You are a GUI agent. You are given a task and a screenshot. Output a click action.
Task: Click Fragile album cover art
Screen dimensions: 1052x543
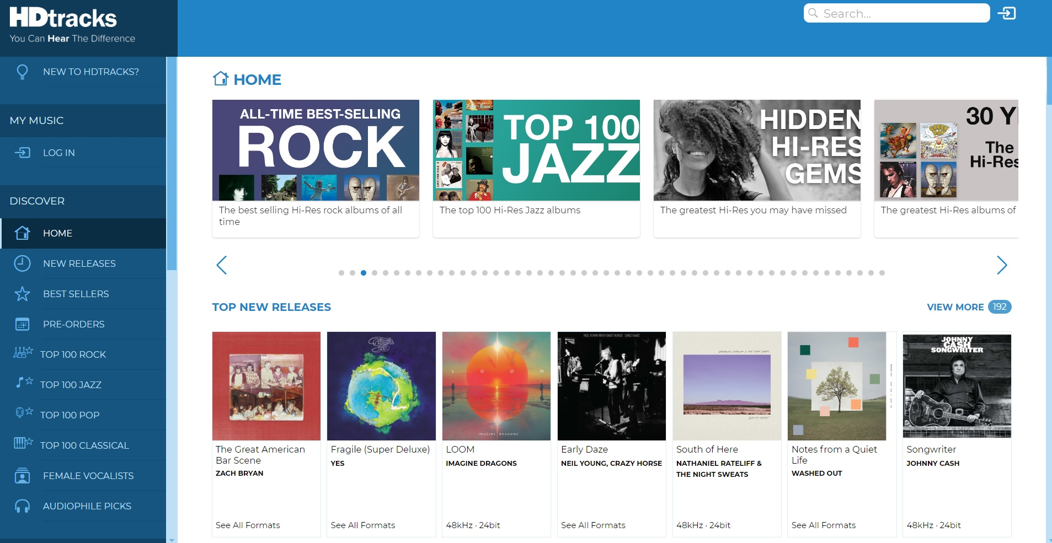(381, 386)
